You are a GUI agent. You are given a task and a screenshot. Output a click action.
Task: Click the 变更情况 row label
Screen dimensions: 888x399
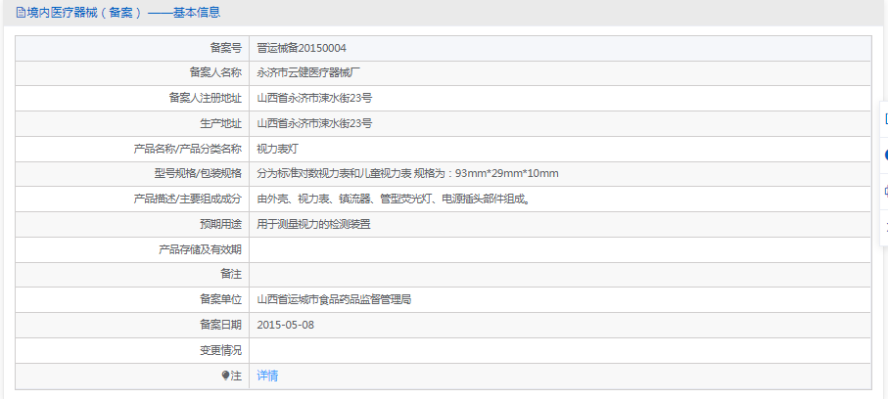220,350
